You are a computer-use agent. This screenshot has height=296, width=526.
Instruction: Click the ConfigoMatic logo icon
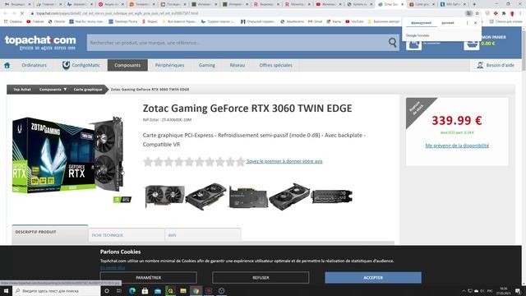click(x=66, y=65)
